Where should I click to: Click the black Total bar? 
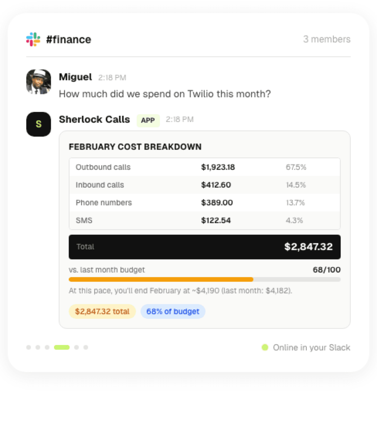point(204,247)
